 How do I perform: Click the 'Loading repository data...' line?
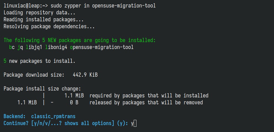[39, 13]
